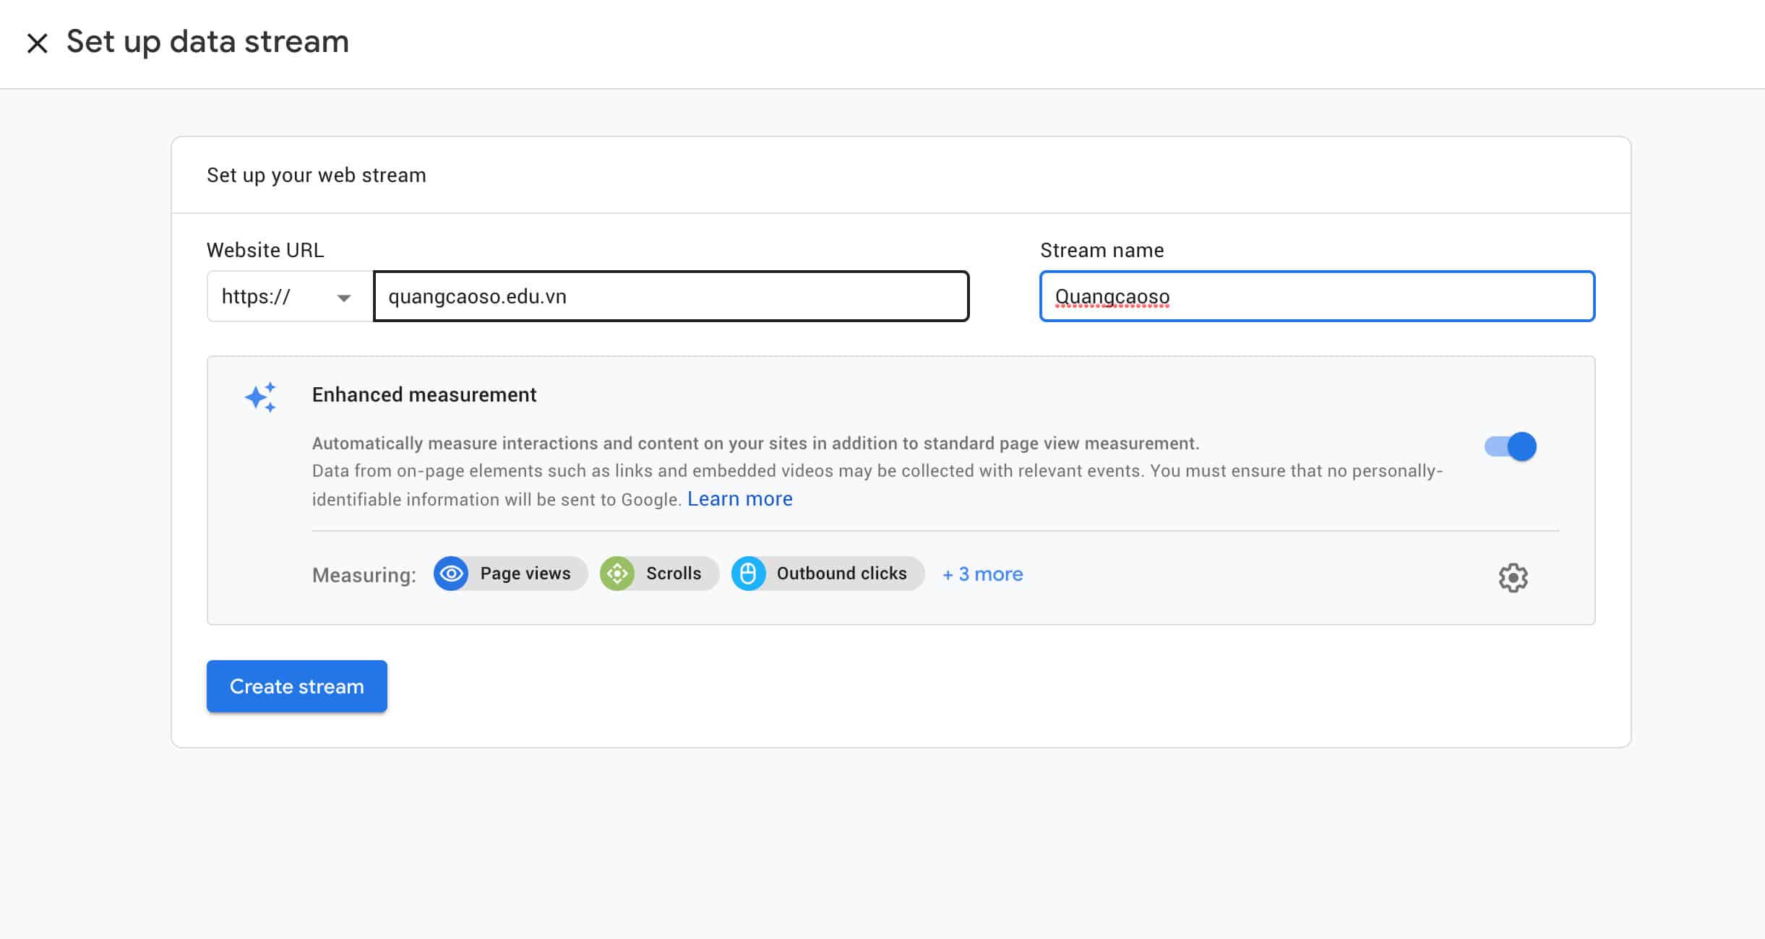Click the Website URL label
The height and width of the screenshot is (939, 1765).
[265, 250]
